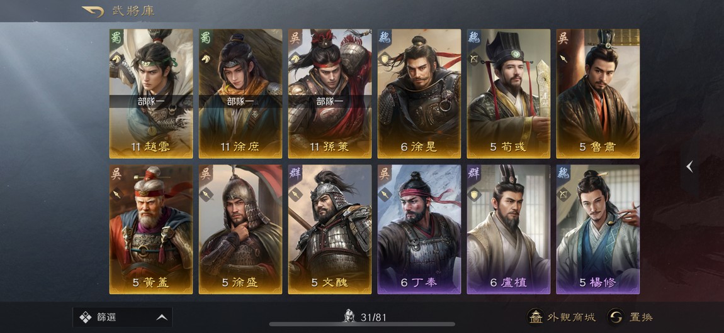The width and height of the screenshot is (724, 333).
Task: Click the shield troop icon on 徐晃's card
Action: coord(384,58)
